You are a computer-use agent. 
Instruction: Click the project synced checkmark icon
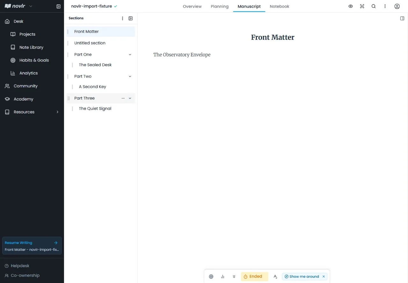[x=115, y=6]
